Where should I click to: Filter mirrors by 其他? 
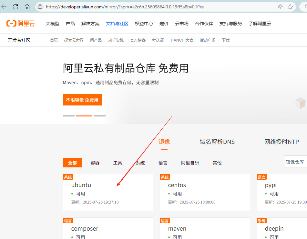click(217, 163)
